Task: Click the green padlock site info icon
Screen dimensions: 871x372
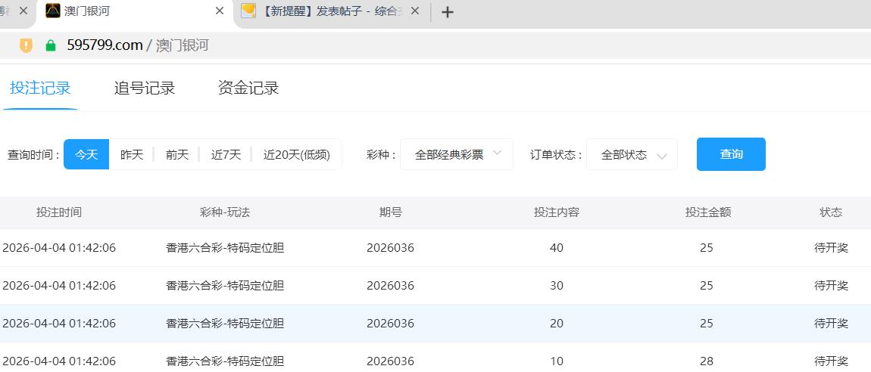Action: pos(51,45)
